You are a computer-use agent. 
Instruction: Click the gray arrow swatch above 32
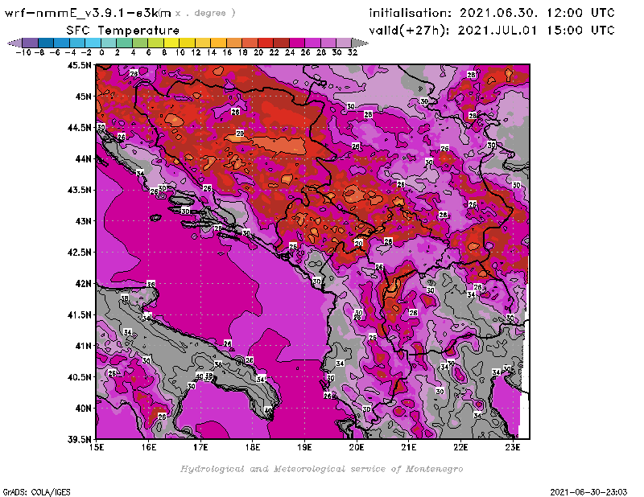coord(360,43)
